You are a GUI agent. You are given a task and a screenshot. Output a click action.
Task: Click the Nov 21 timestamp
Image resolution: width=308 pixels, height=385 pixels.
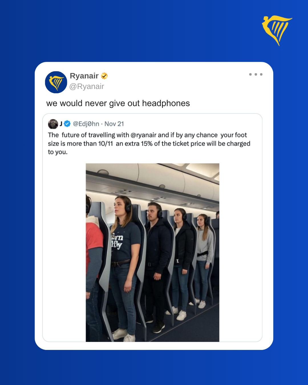[x=114, y=124]
